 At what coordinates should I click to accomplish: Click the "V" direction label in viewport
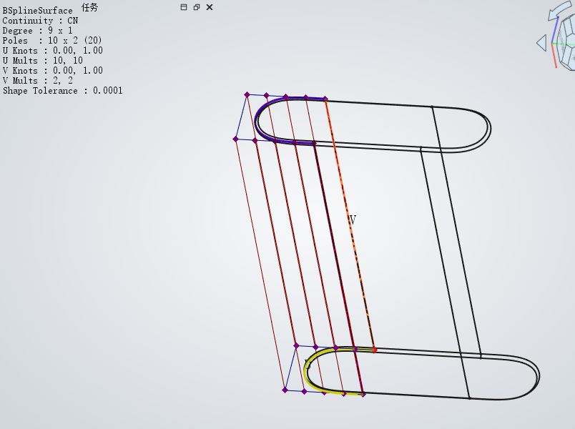353,220
